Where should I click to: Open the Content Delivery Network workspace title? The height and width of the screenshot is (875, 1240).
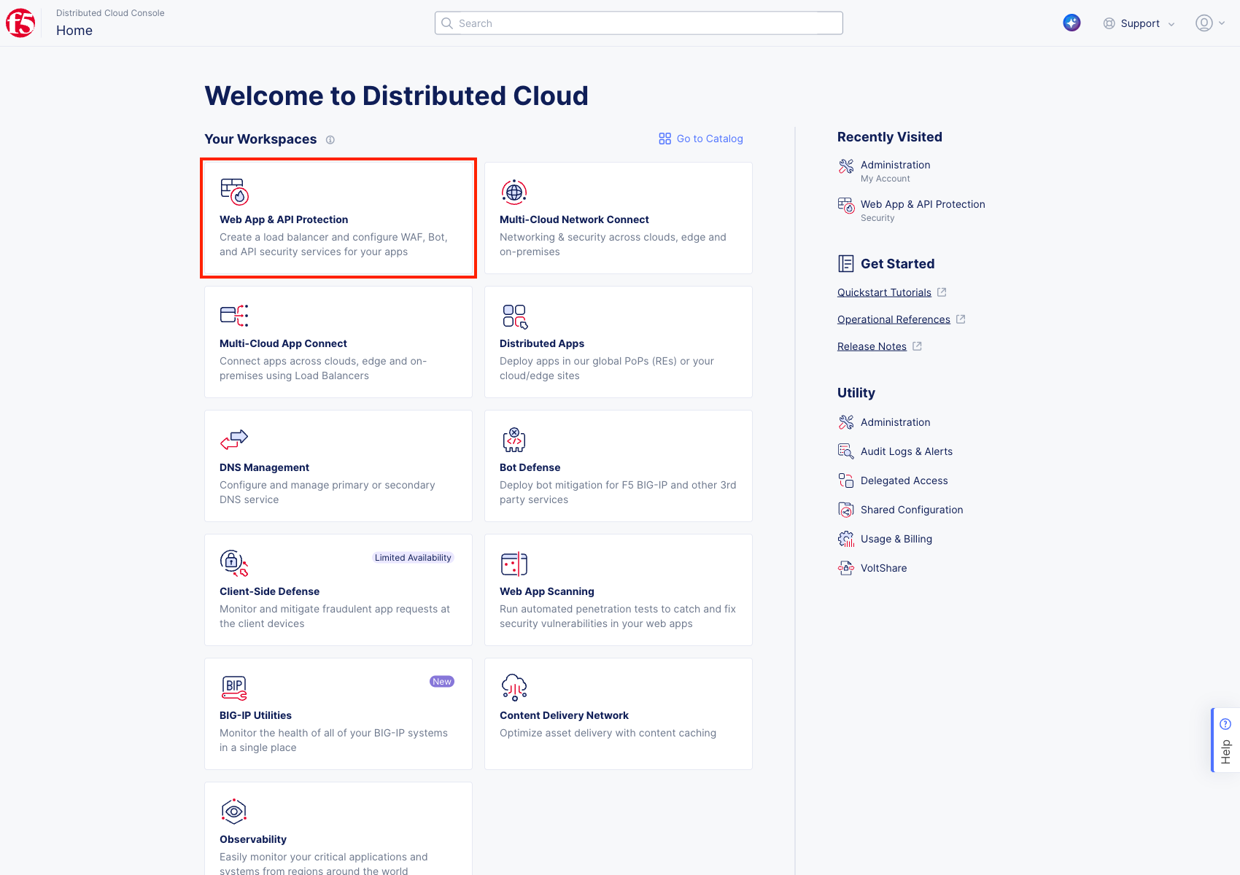tap(564, 715)
